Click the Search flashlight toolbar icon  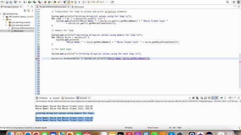[58, 2]
